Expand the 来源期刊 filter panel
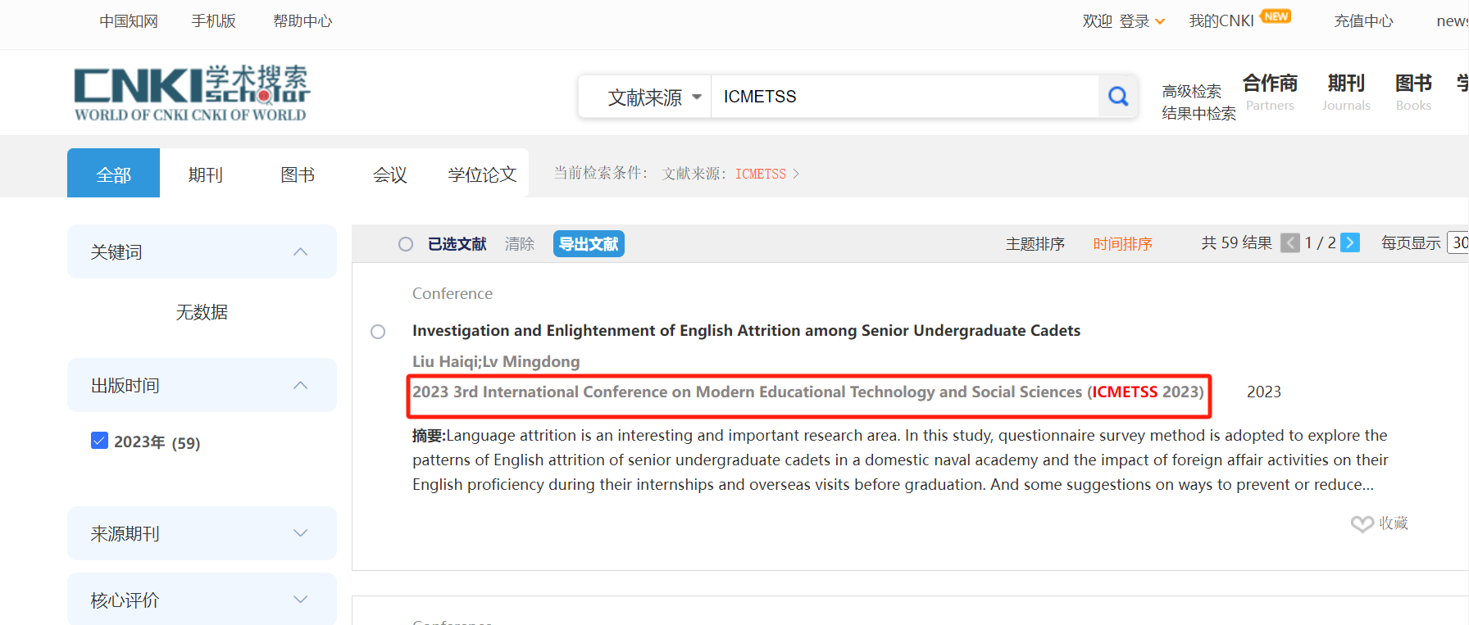Screen dimensions: 1469x625 pyautogui.click(x=301, y=533)
